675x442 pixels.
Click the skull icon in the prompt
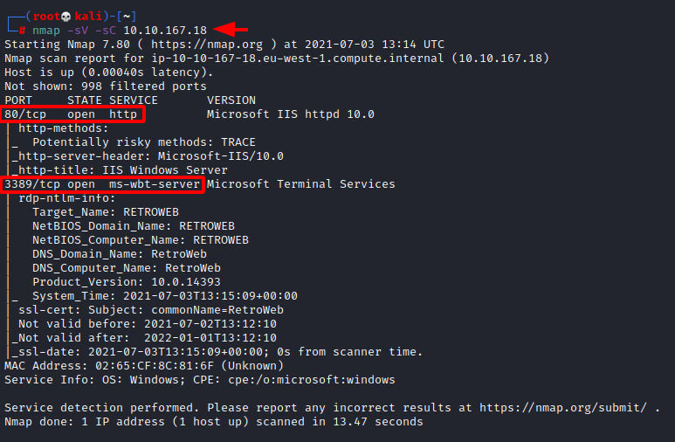coord(65,17)
